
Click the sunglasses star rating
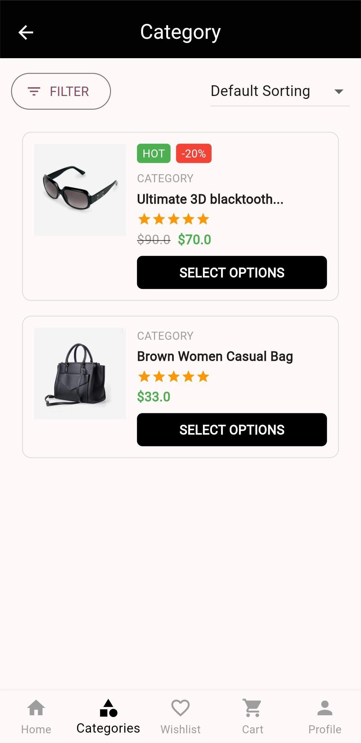(x=173, y=219)
